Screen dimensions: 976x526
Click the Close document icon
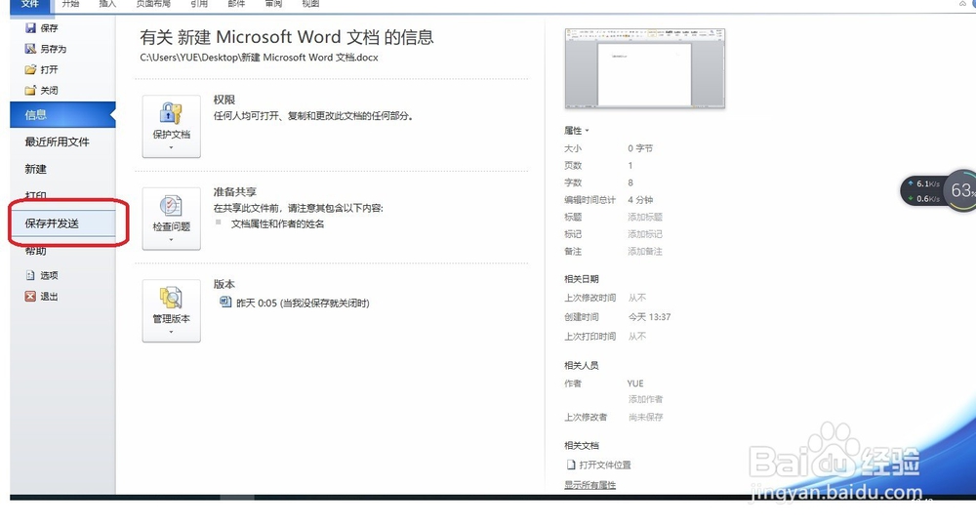click(30, 90)
